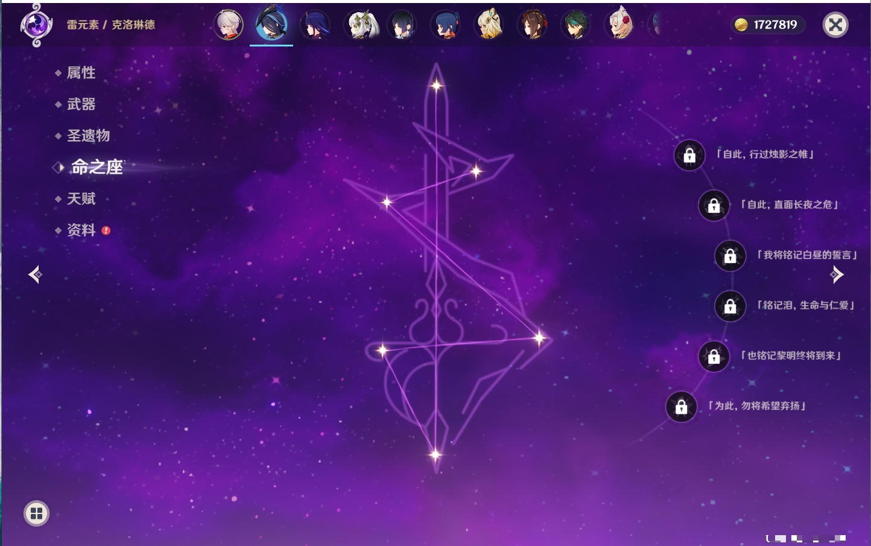Viewport: 871px width, 546px height.
Task: Click the lock icon for 「也铭记黎明终将到来」
Action: tap(714, 357)
